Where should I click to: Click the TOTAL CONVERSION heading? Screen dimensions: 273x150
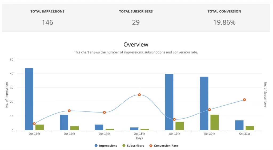pos(224,11)
